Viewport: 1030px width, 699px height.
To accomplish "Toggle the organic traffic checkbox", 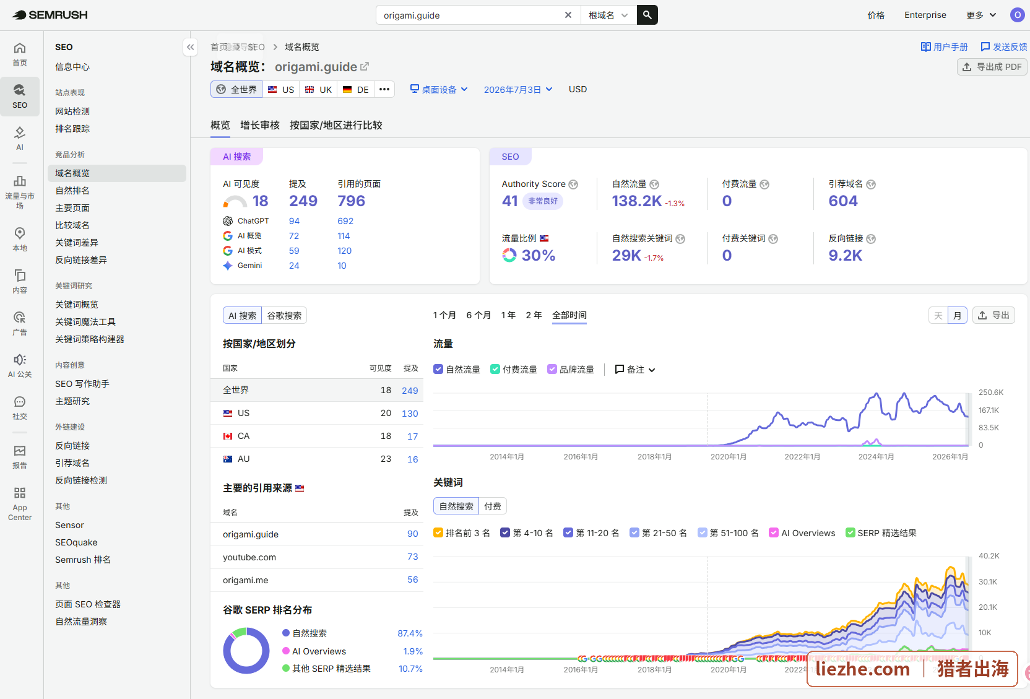I will pyautogui.click(x=438, y=369).
